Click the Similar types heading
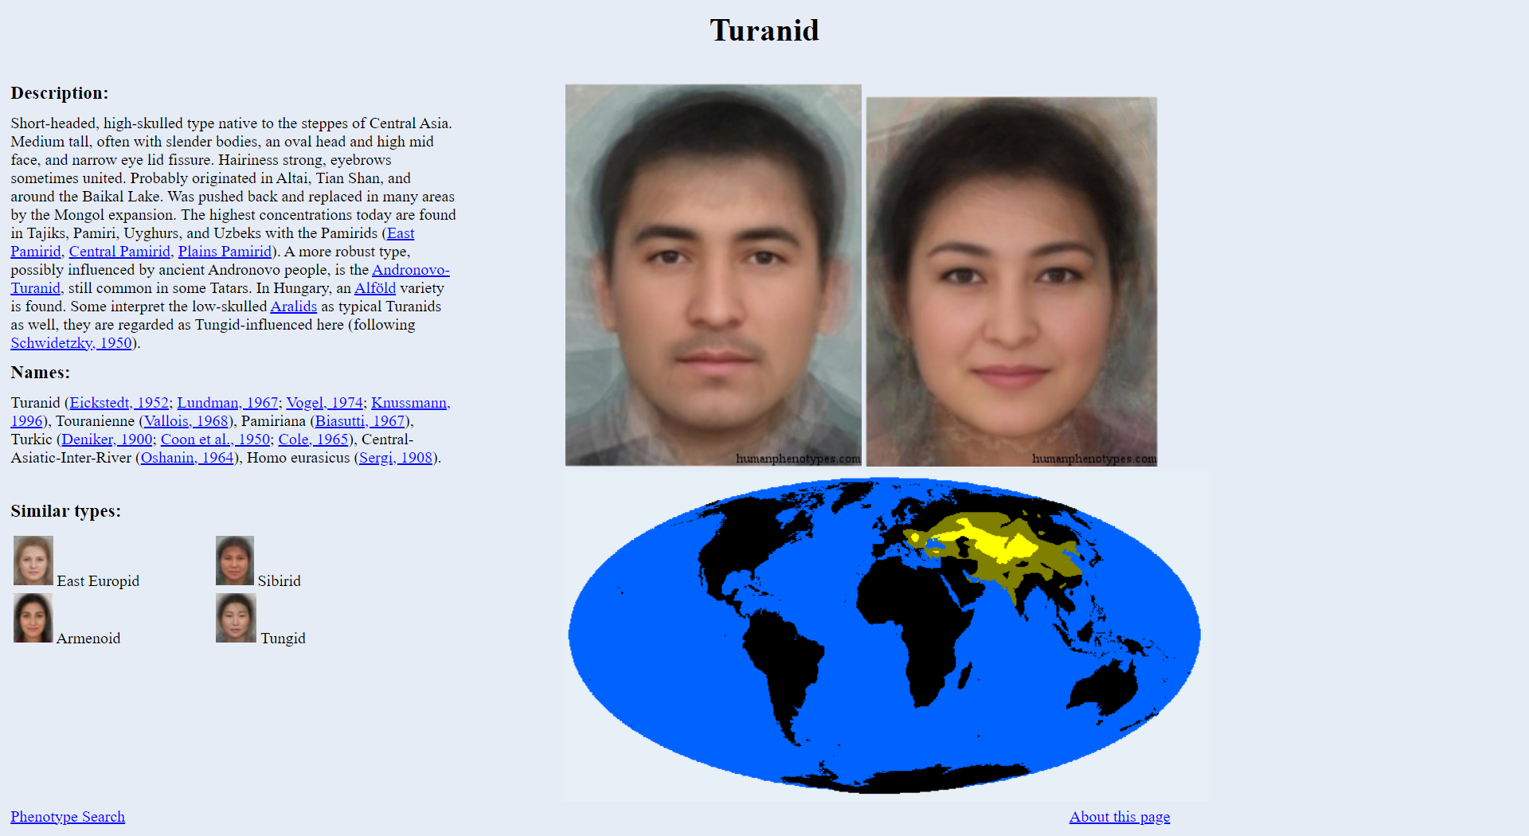 coord(66,511)
